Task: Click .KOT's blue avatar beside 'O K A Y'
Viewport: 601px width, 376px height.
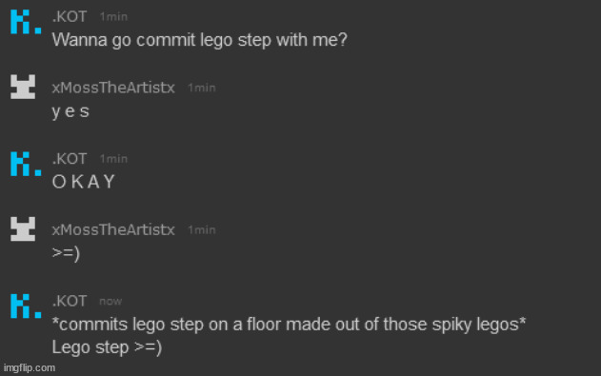Action: point(26,164)
